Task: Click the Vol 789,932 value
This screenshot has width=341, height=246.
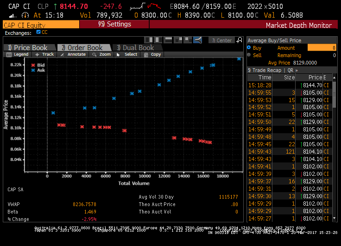Action: click(109, 15)
